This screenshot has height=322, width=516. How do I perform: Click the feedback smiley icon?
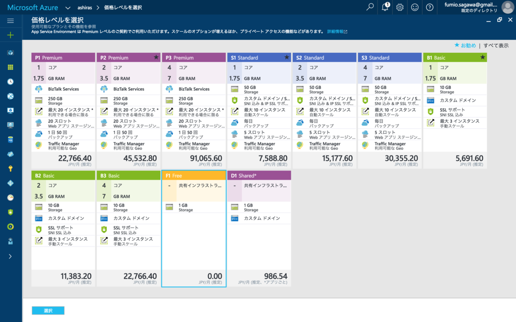[415, 7]
